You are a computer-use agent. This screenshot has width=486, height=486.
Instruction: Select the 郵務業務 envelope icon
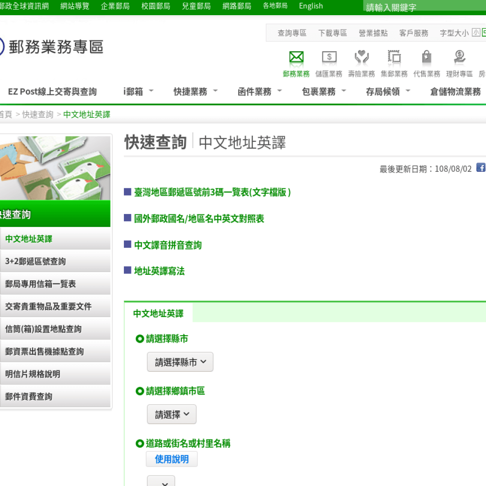tap(296, 58)
